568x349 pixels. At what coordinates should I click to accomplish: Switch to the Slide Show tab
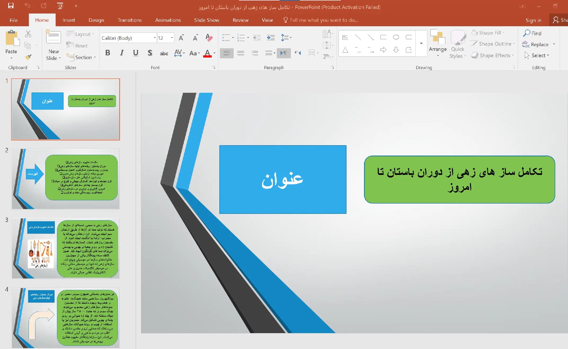tap(206, 20)
